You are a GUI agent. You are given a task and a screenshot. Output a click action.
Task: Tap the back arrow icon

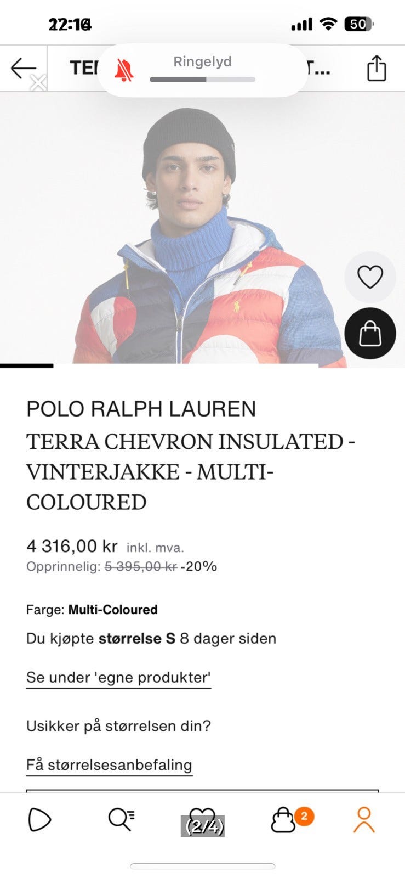click(23, 69)
